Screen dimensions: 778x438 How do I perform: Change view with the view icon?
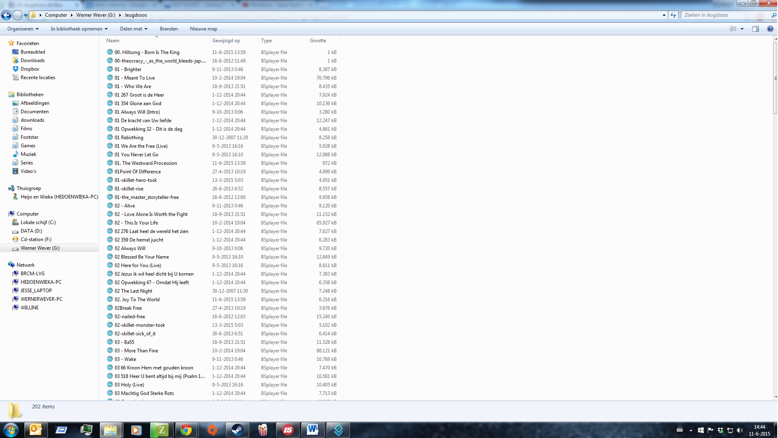[733, 29]
